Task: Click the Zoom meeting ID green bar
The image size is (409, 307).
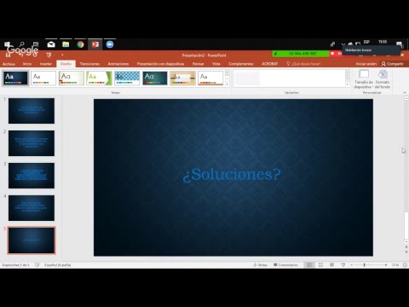Action: [x=300, y=54]
